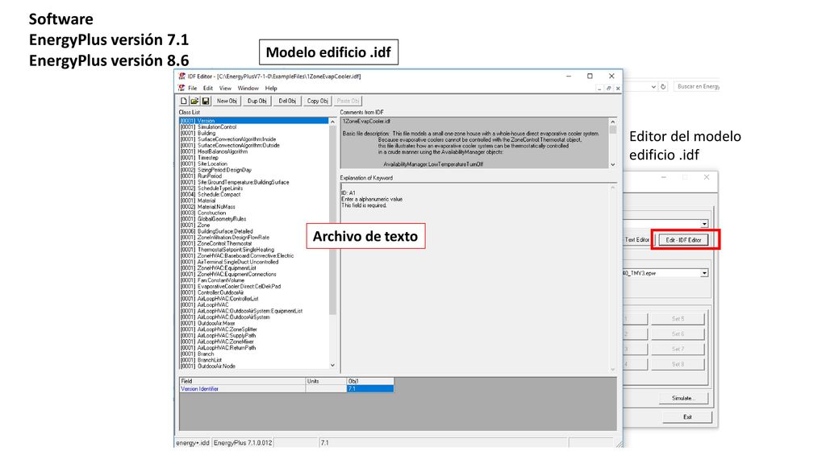The height and width of the screenshot is (464, 826).
Task: Click Dup Obj button
Action: click(x=257, y=101)
